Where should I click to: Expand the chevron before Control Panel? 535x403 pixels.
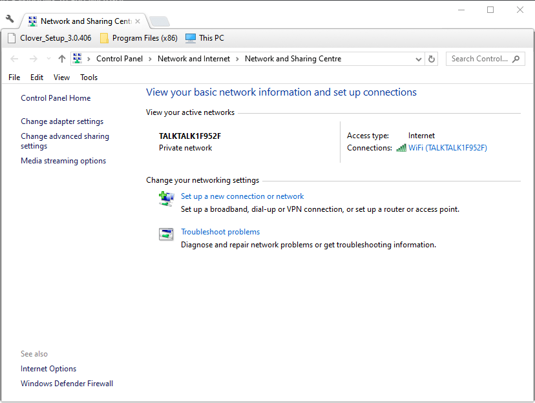89,59
